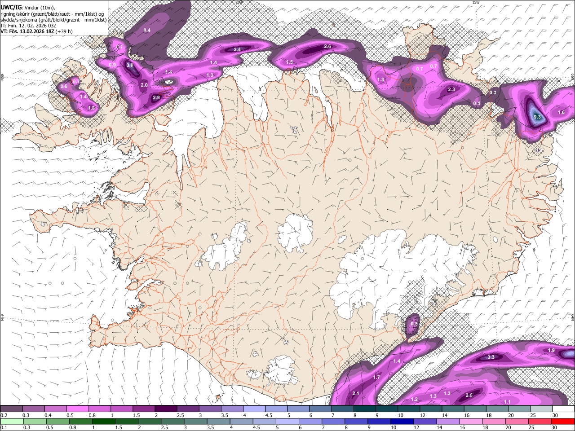The image size is (575, 431).
Task: Click the violet 12–14 lower legend swatch
Action: point(425,421)
